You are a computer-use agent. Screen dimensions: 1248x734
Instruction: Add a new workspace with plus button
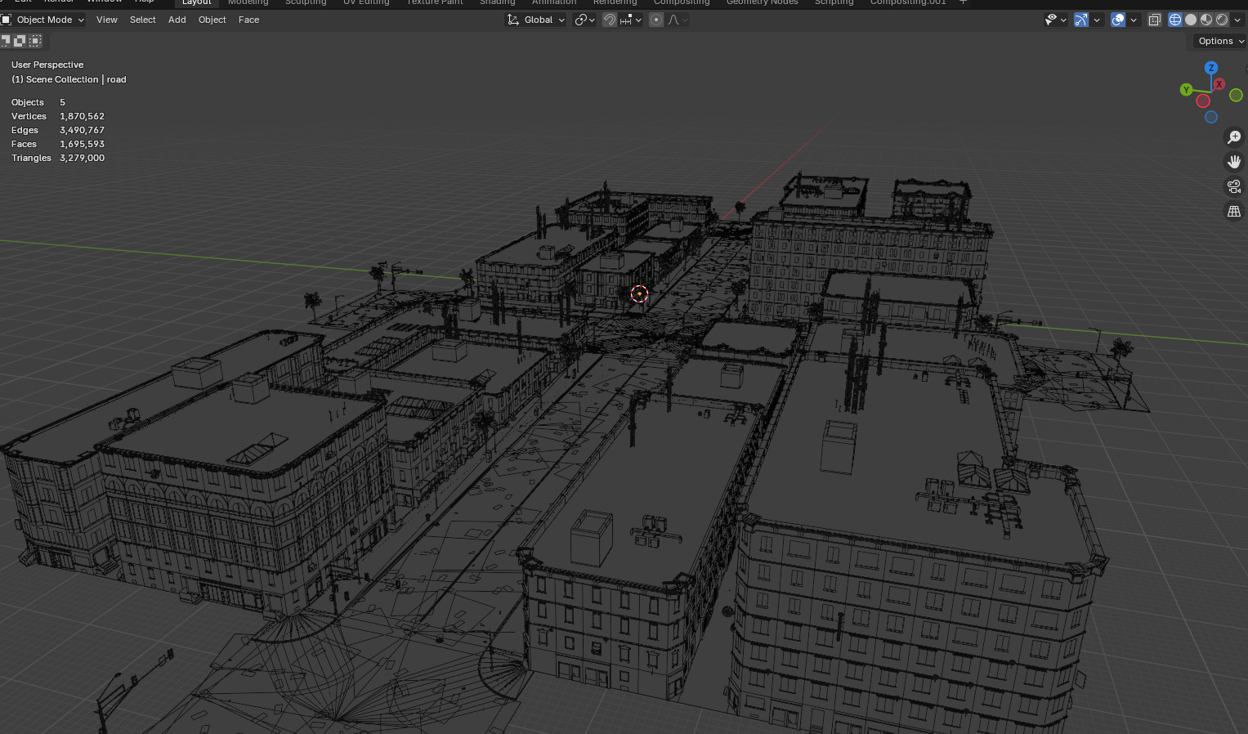(x=963, y=2)
